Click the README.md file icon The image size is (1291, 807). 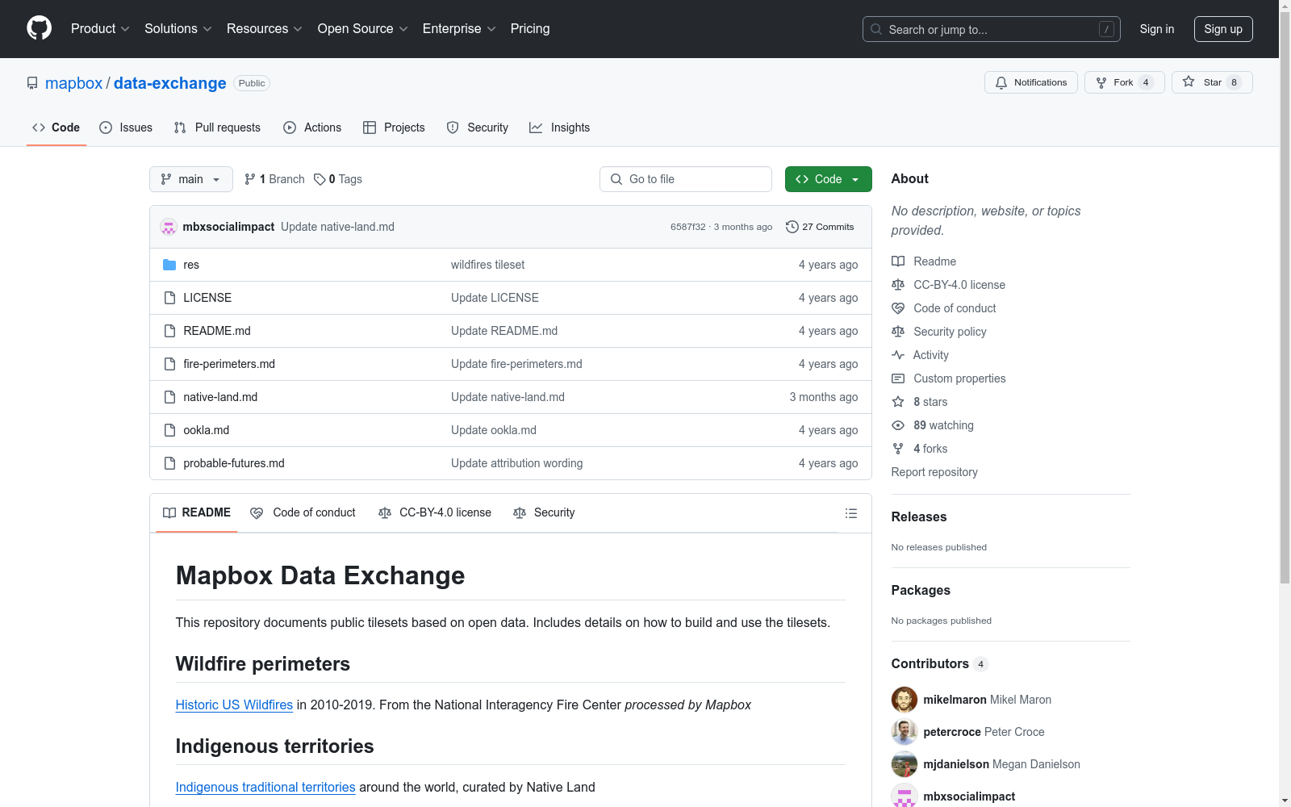click(169, 331)
